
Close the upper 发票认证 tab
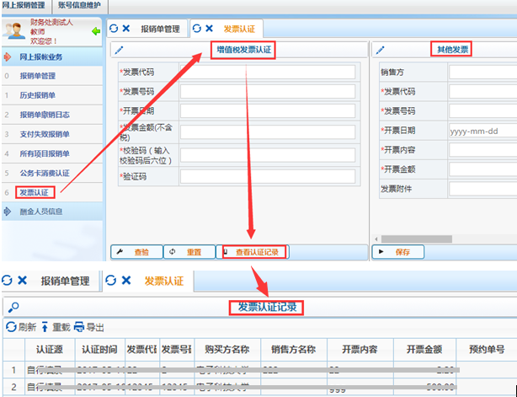click(209, 29)
